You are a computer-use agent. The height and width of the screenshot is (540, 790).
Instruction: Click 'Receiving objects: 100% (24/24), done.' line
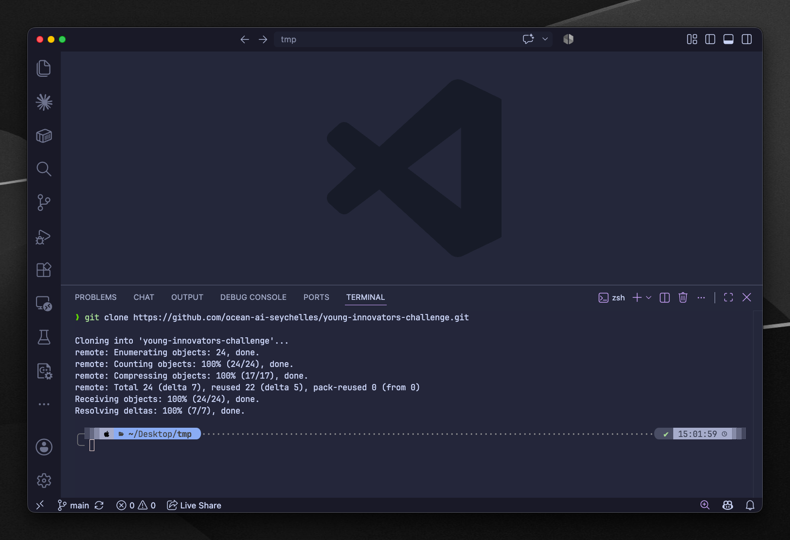167,399
